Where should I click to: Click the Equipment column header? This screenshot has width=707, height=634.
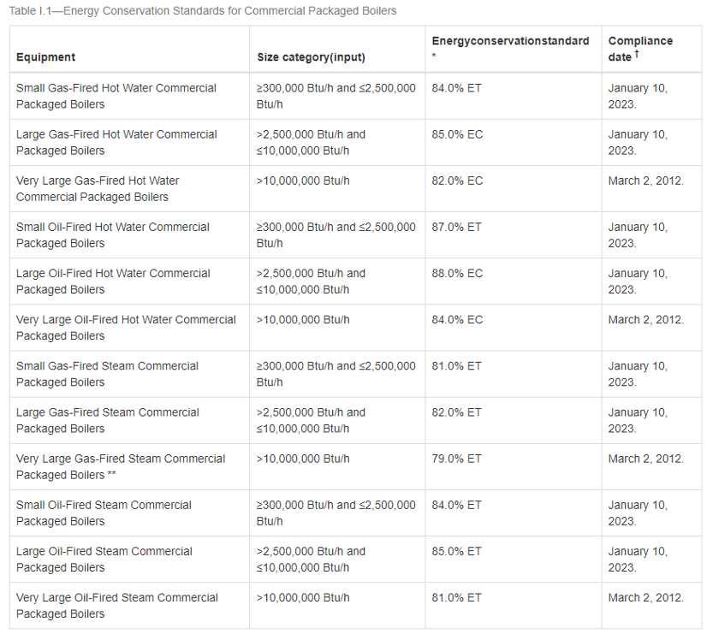[x=45, y=57]
